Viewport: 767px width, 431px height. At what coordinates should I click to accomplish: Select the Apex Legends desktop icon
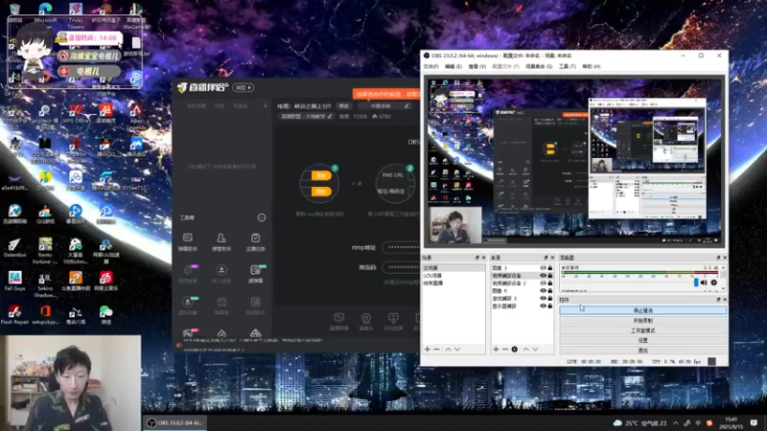[136, 117]
